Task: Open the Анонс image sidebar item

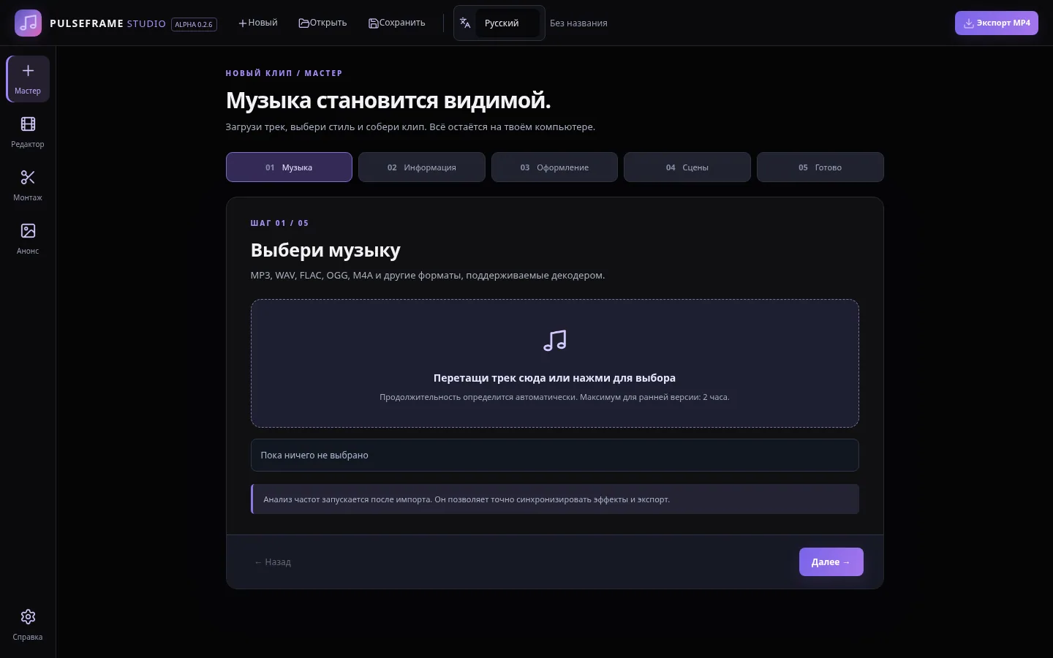Action: click(x=28, y=238)
